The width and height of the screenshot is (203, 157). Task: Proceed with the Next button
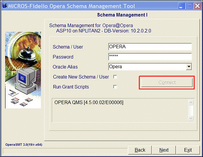pyautogui.click(x=164, y=150)
